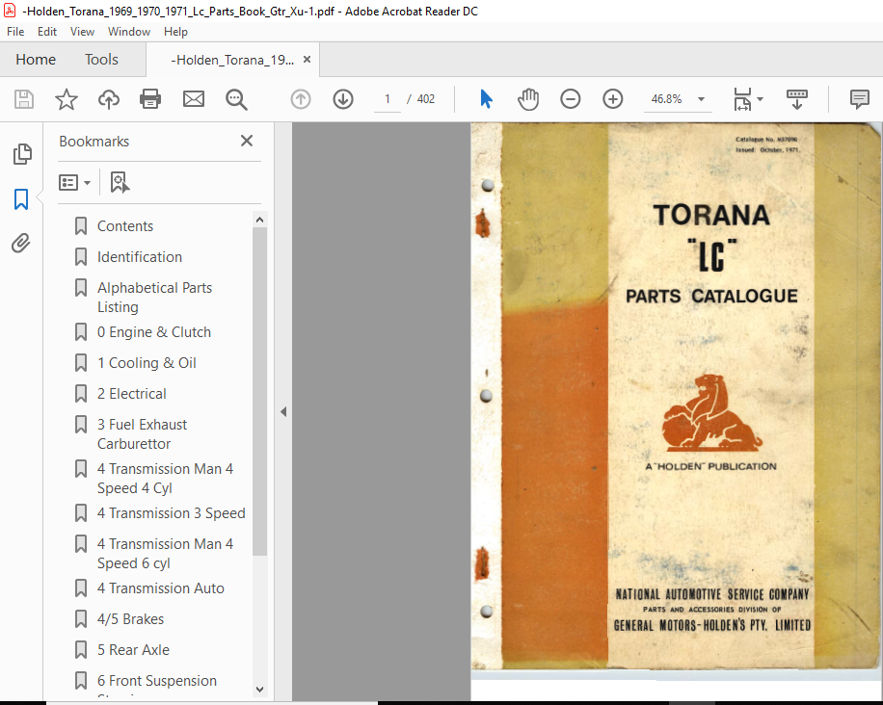The image size is (883, 705).
Task: Open 4 Transmission Auto bookmark
Action: 160,588
